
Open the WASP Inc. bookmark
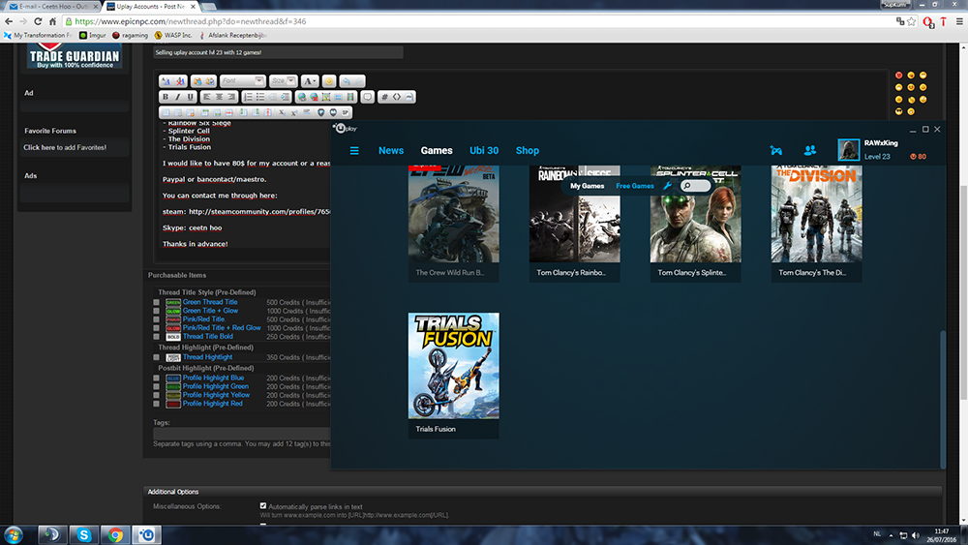coord(173,35)
